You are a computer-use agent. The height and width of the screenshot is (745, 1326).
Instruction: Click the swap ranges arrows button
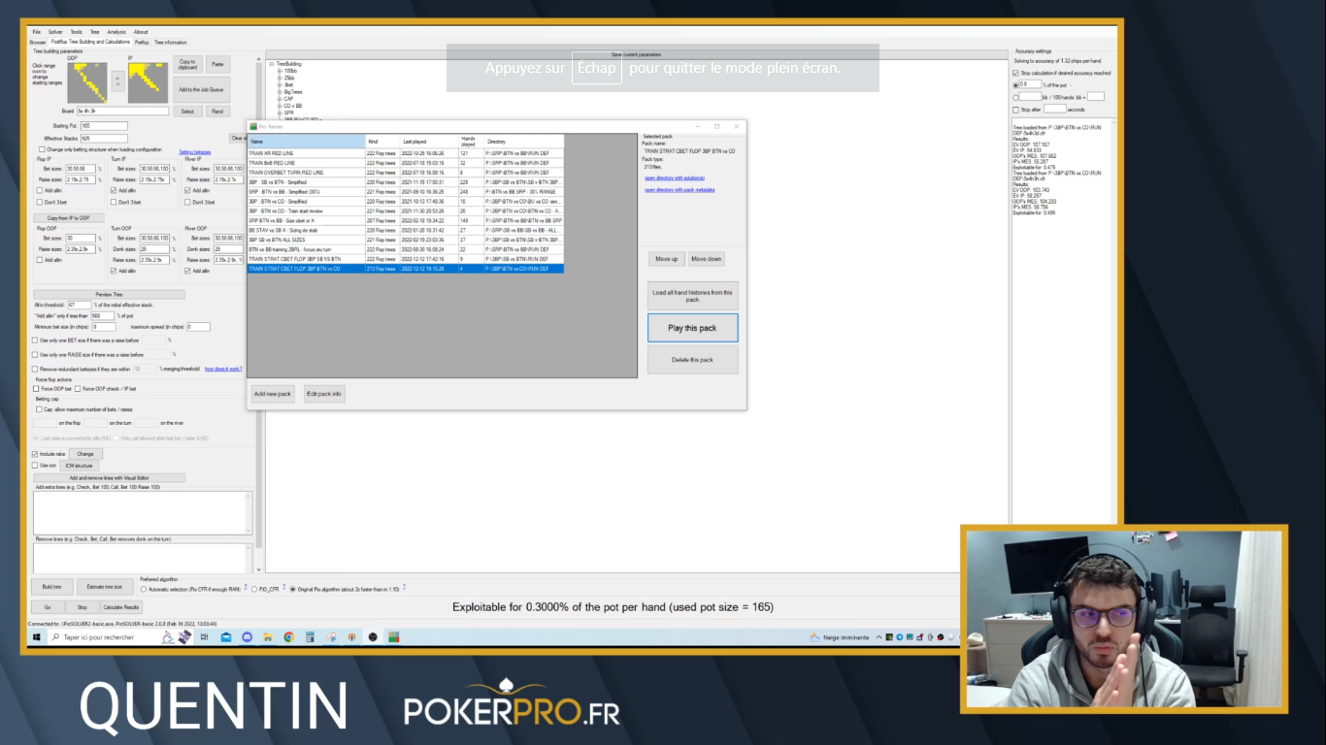[x=118, y=83]
